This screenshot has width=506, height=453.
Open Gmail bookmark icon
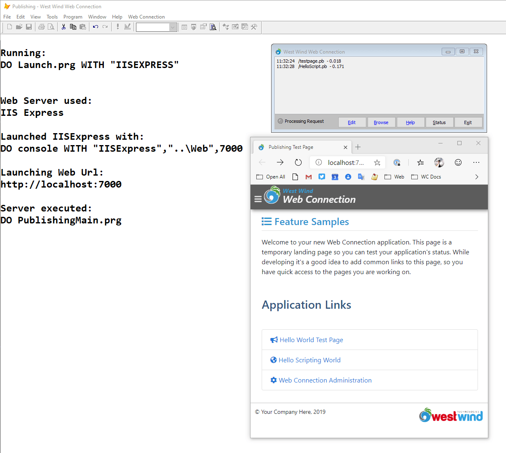point(309,177)
